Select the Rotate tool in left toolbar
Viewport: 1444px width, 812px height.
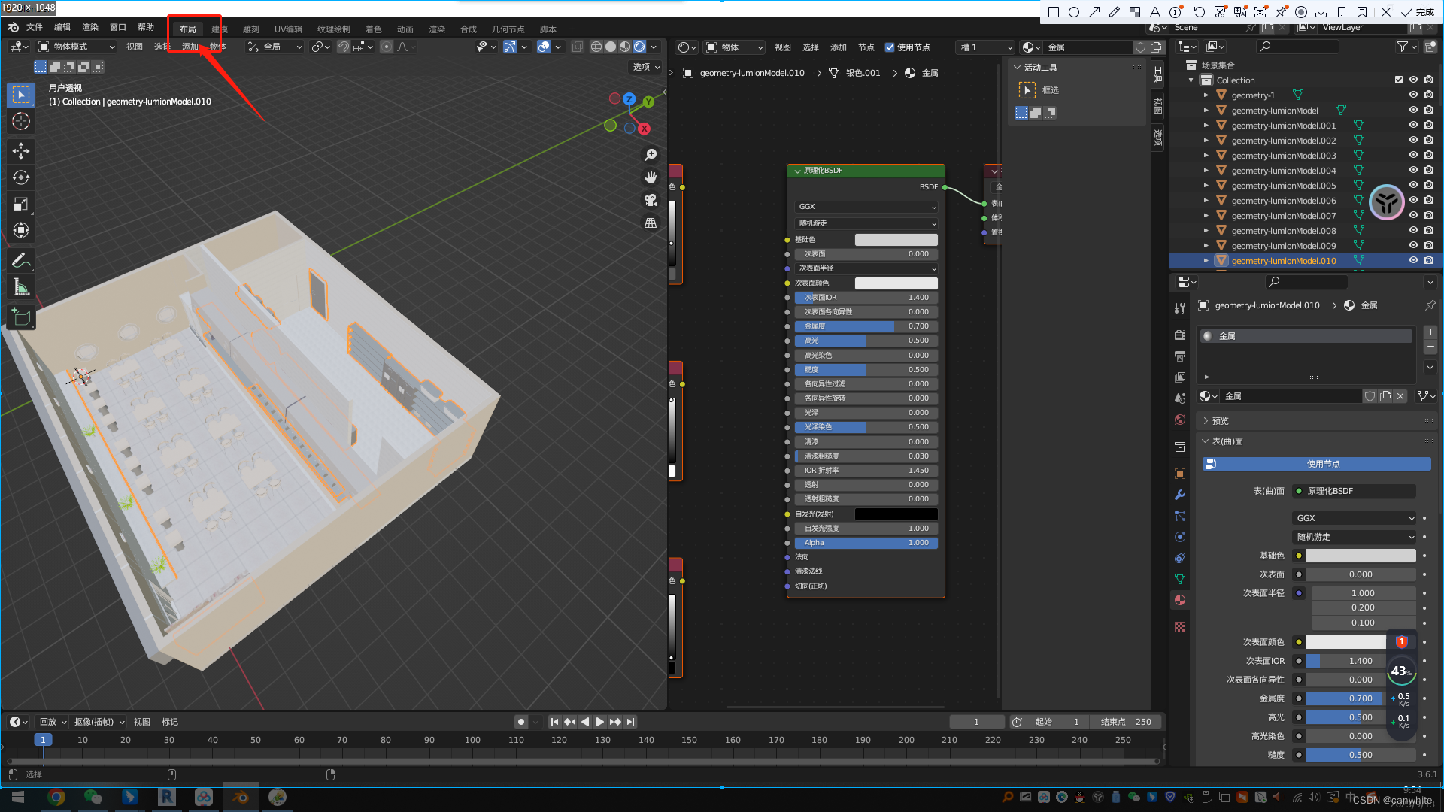click(x=21, y=177)
